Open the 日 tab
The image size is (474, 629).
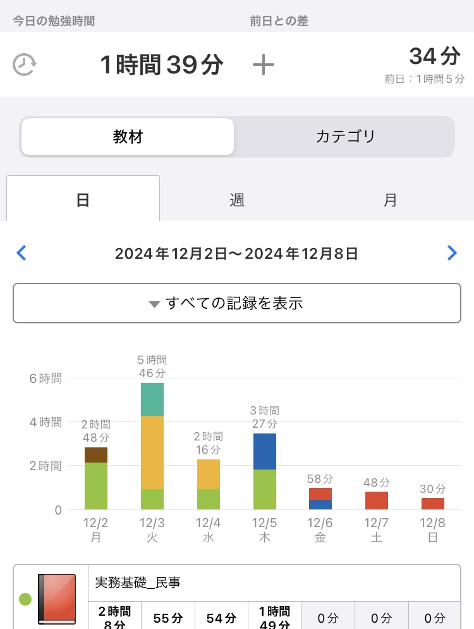(x=83, y=200)
